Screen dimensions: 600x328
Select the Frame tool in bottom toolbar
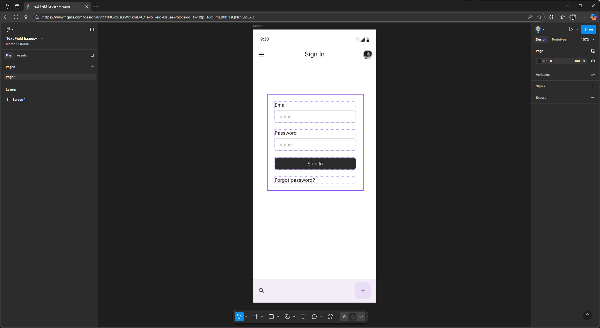(x=255, y=317)
